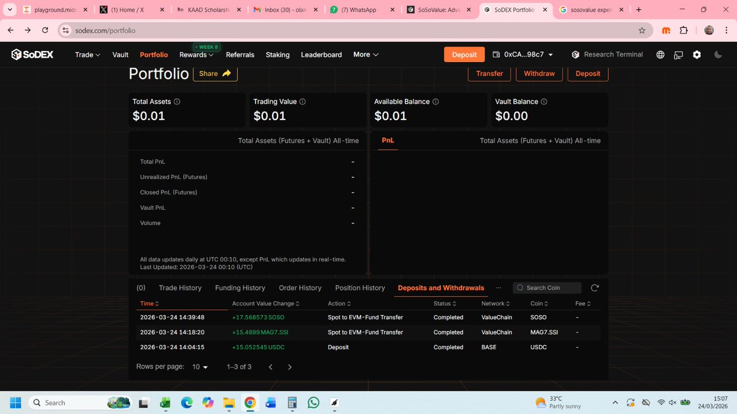737x414 pixels.
Task: Click Withdraw button
Action: coord(539,74)
